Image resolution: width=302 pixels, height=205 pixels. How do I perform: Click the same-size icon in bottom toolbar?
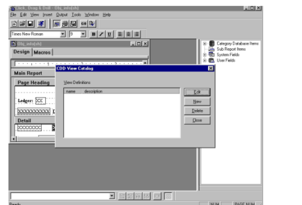click(x=157, y=196)
